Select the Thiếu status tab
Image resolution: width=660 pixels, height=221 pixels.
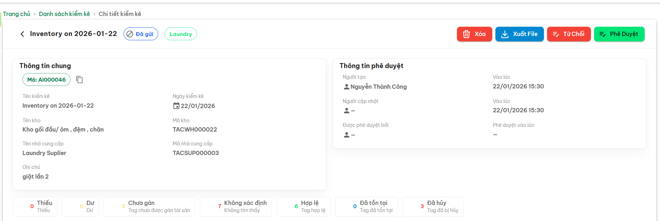35,206
